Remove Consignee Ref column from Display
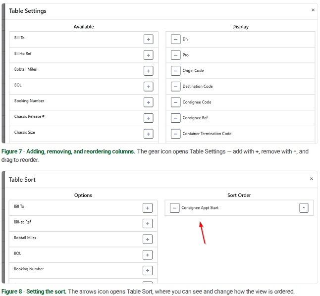The width and height of the screenshot is (320, 296). coord(175,118)
